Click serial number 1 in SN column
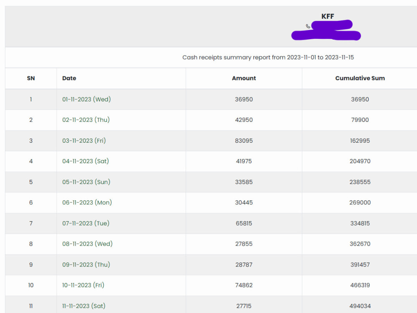 pyautogui.click(x=31, y=99)
